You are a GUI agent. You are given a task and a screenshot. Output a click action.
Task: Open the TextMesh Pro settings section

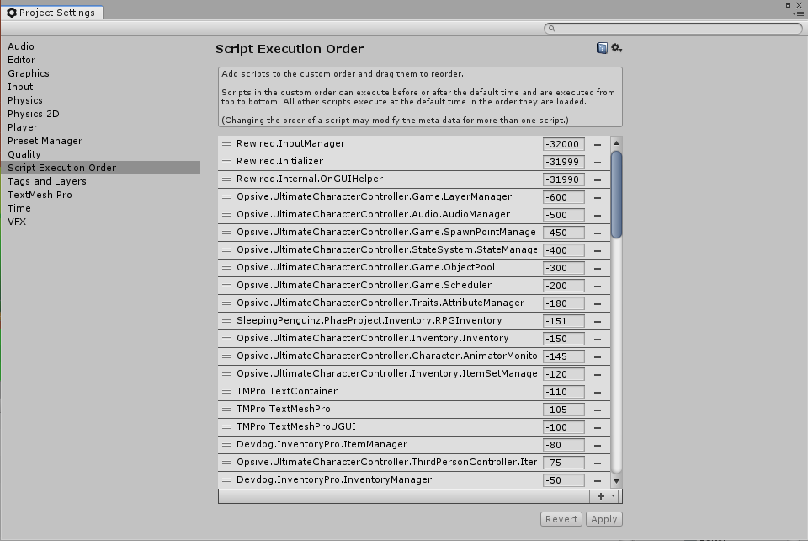[x=40, y=195]
